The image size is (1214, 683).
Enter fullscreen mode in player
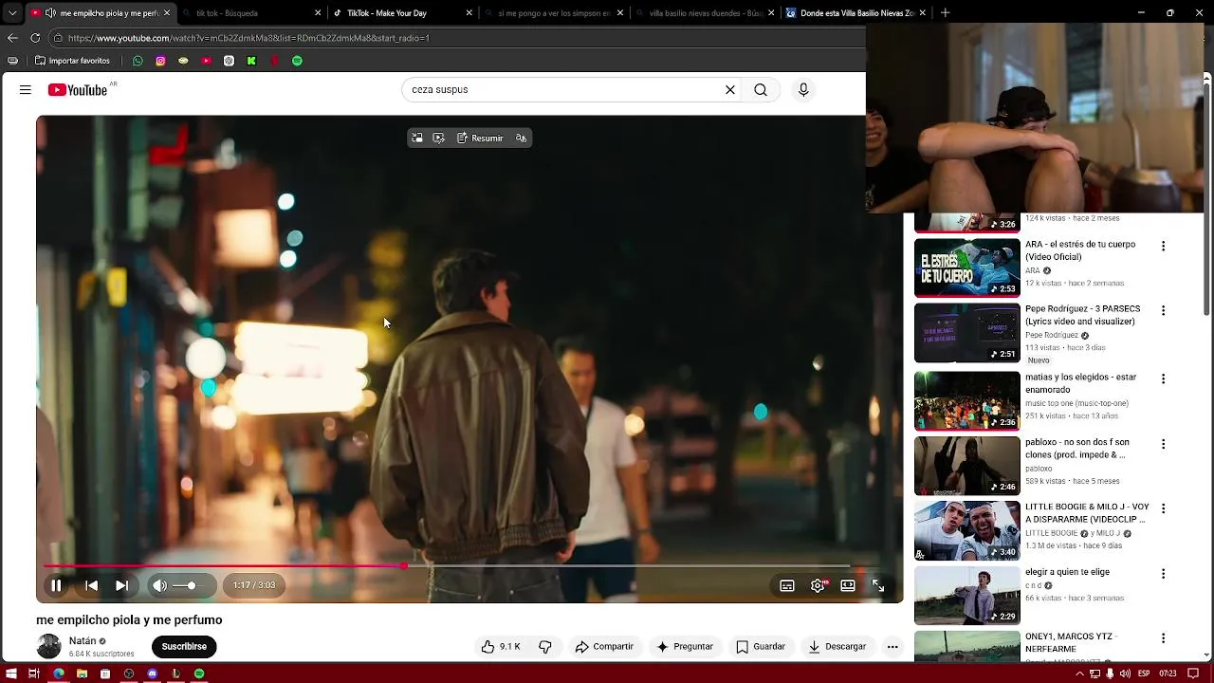click(878, 585)
